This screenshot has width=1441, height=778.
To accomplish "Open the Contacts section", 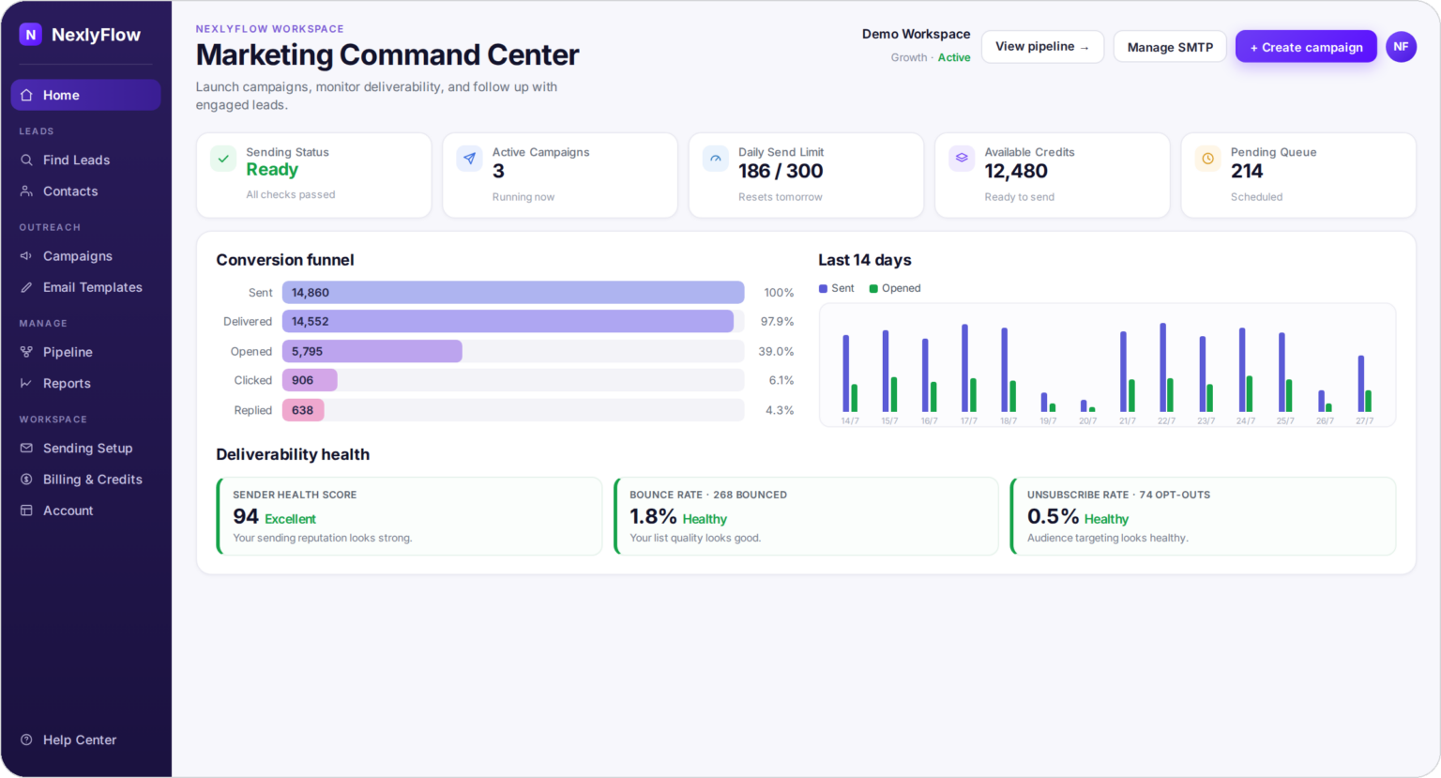I will (x=85, y=191).
